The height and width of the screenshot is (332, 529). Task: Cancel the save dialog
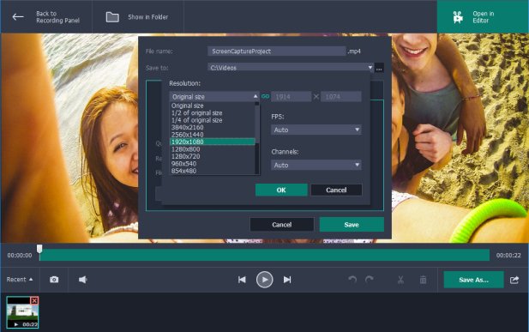click(282, 225)
